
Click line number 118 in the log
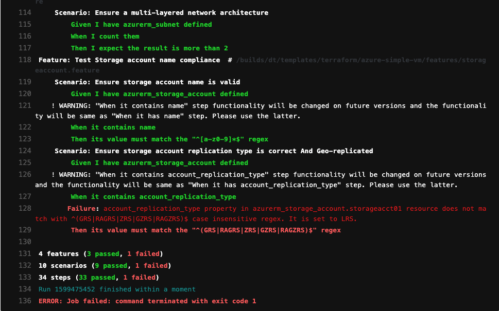click(x=24, y=60)
